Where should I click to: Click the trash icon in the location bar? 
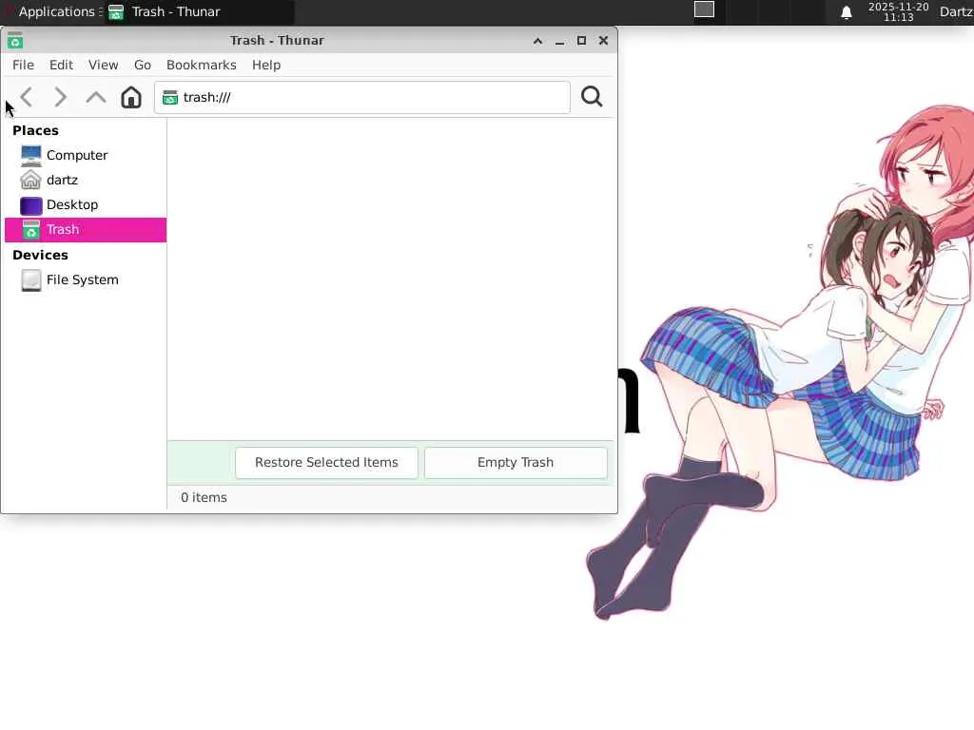[170, 98]
